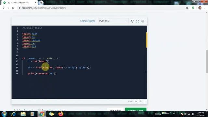Click the 'n = int(input())' line
Viewport: 208px width, 117px height.
pyautogui.click(x=39, y=61)
